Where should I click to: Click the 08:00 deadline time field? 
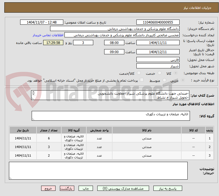[114, 43]
